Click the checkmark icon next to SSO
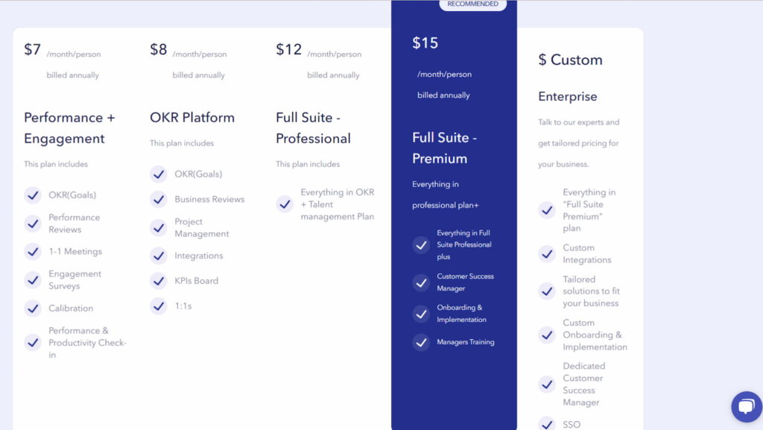 click(x=547, y=424)
